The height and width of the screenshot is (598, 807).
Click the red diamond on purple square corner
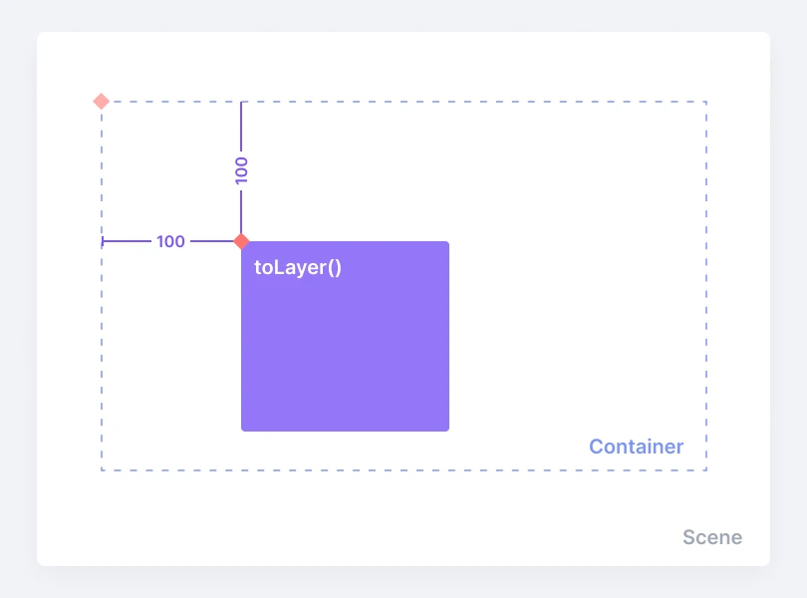[240, 240]
